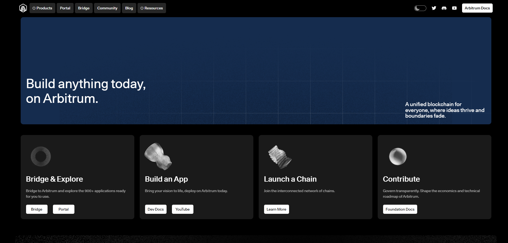Toggle the dark mode switch
This screenshot has height=243, width=508.
point(420,8)
